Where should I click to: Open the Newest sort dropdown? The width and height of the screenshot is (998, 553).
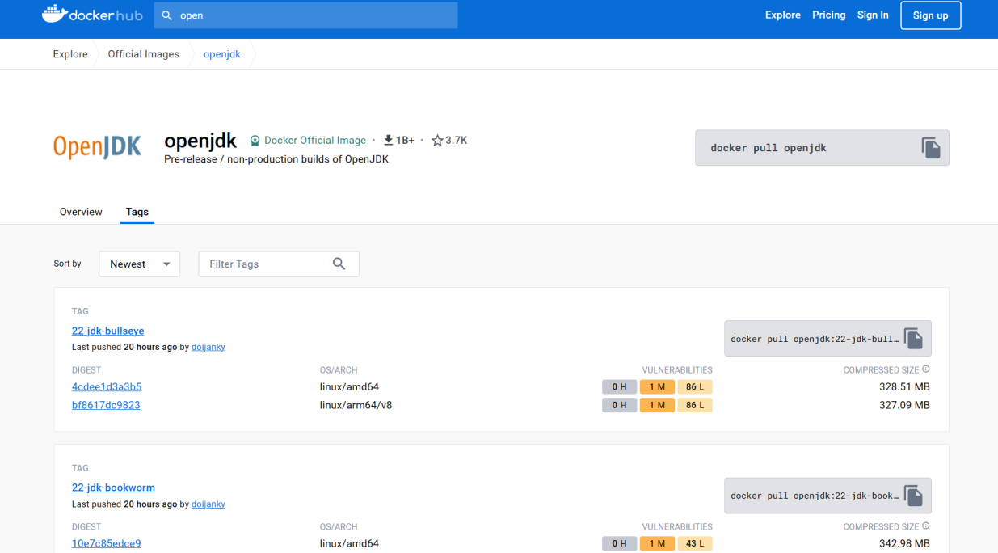point(139,264)
